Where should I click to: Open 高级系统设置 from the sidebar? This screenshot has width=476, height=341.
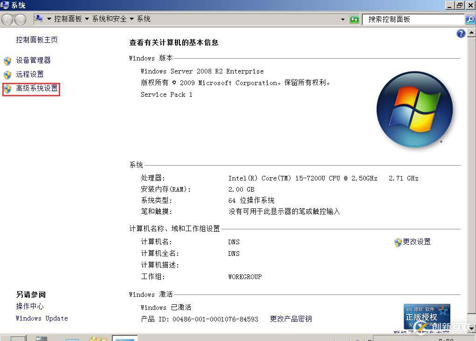point(37,88)
